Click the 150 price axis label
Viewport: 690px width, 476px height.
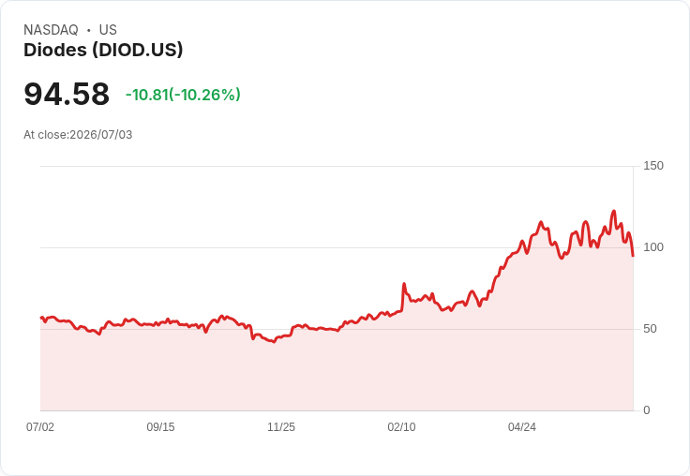[x=653, y=166]
